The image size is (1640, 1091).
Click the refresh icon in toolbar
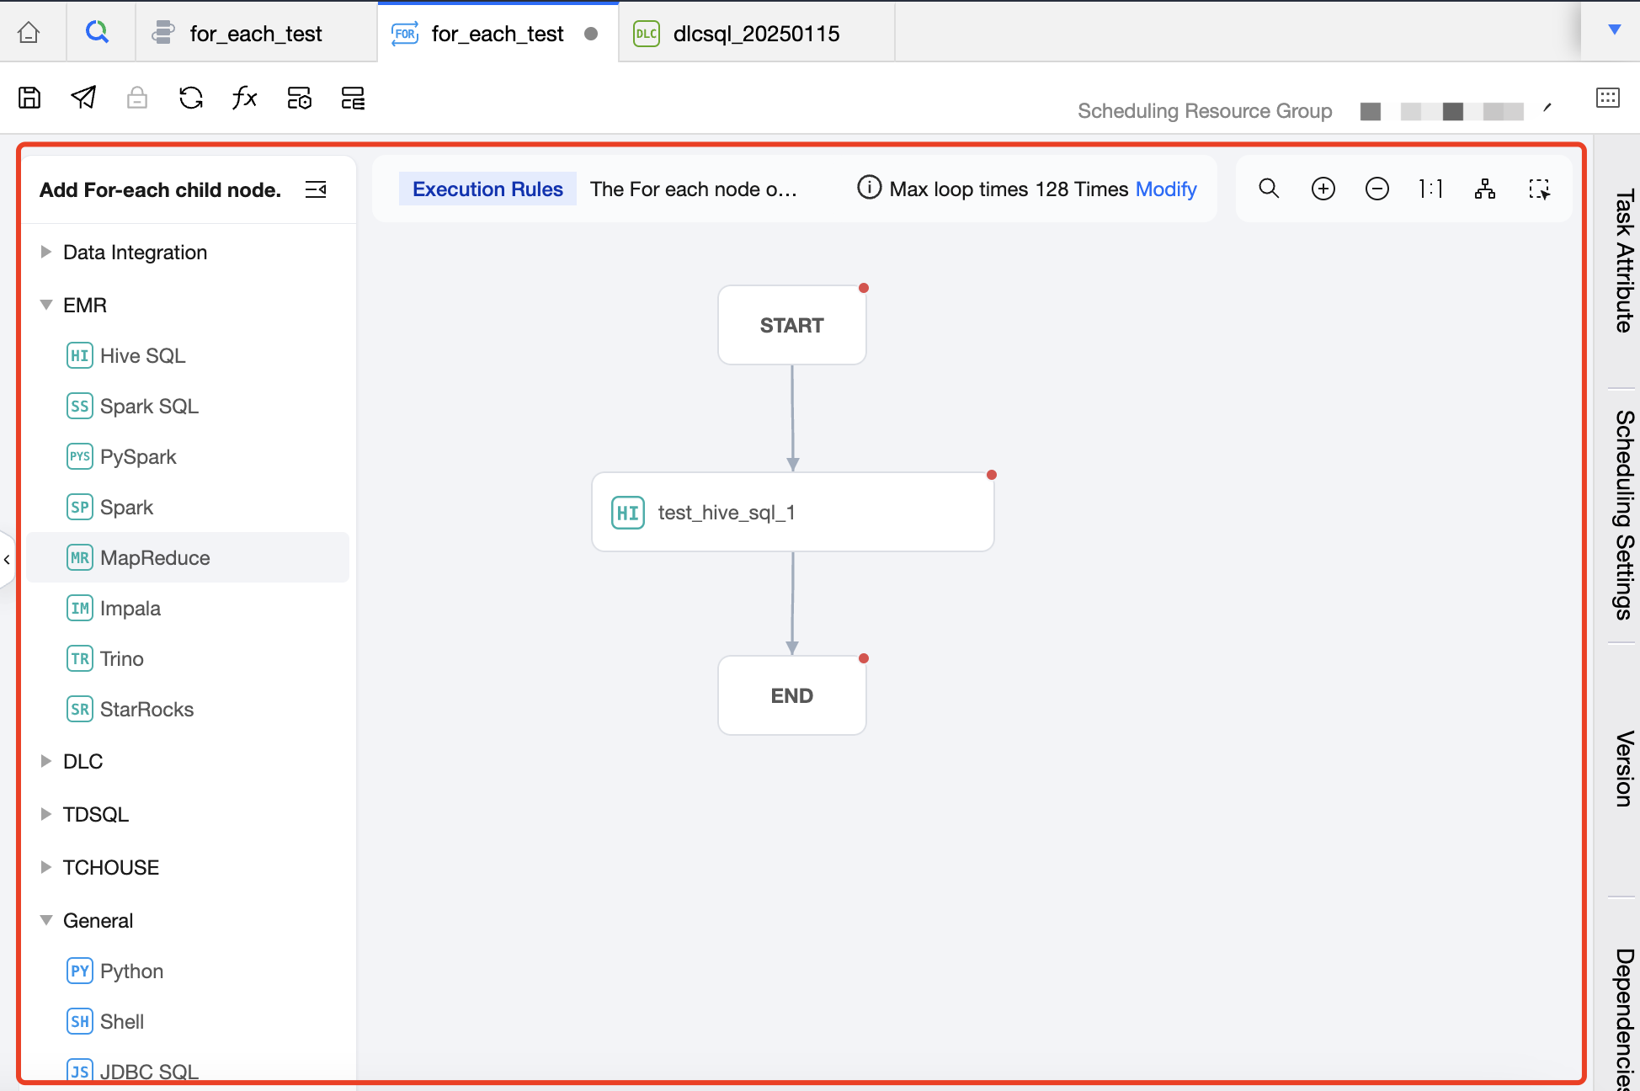191,98
